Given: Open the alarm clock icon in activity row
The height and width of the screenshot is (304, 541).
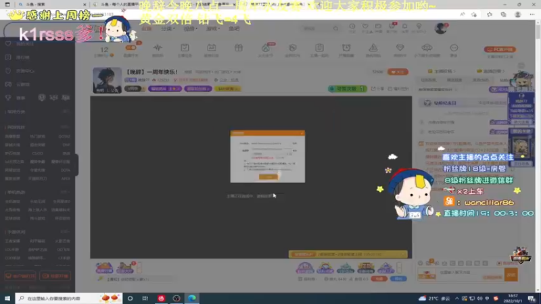Looking at the screenshot, I should (346, 47).
